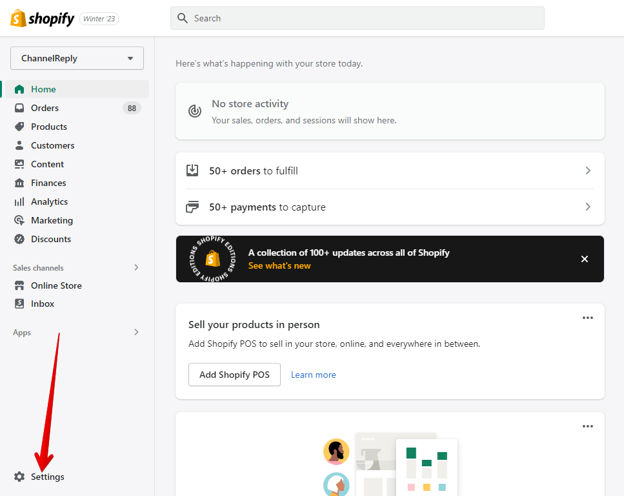Click the orders to fulfill download icon
Image resolution: width=624 pixels, height=496 pixels.
(x=192, y=170)
